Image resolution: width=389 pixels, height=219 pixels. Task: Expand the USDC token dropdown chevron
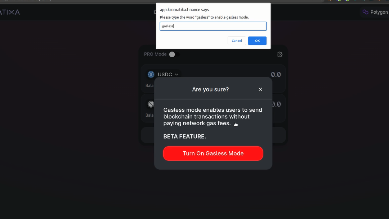coord(176,75)
